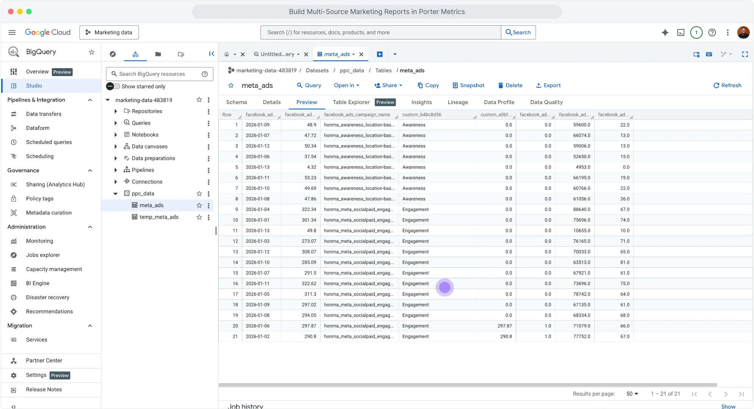Open the Lineage tab
754x409 pixels.
click(x=458, y=102)
